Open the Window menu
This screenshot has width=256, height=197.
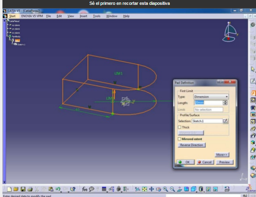112,16
